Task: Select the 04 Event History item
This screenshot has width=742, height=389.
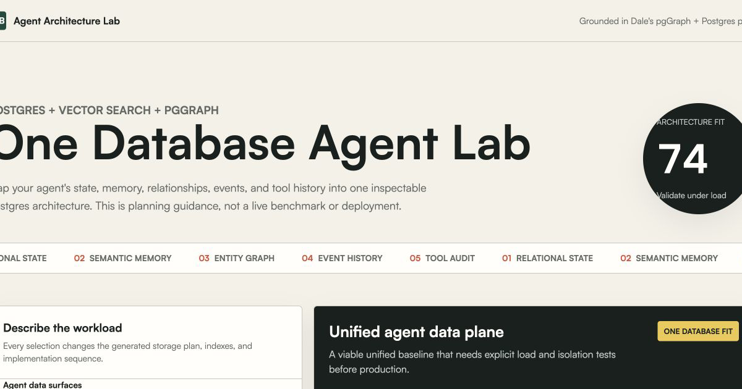Action: pos(342,258)
